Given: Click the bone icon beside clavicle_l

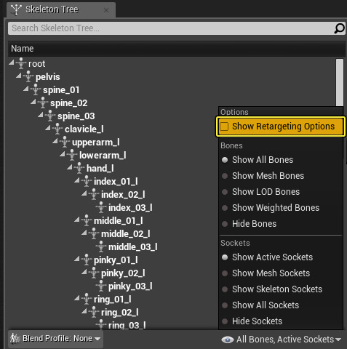Looking at the screenshot, I should click(x=57, y=129).
